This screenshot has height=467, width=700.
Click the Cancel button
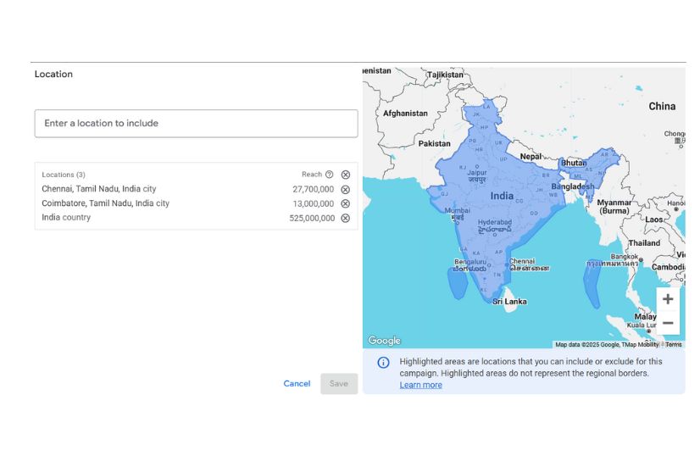tap(297, 383)
